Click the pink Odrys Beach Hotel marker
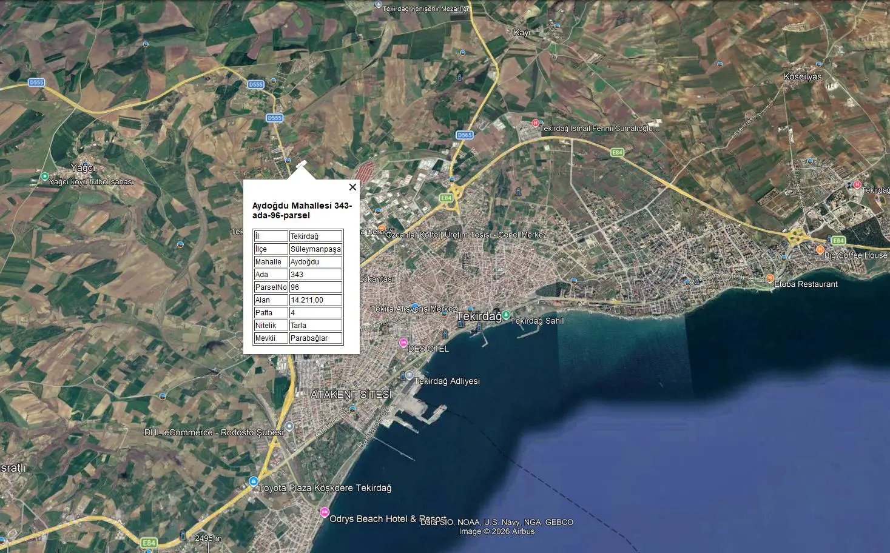 coord(325,512)
